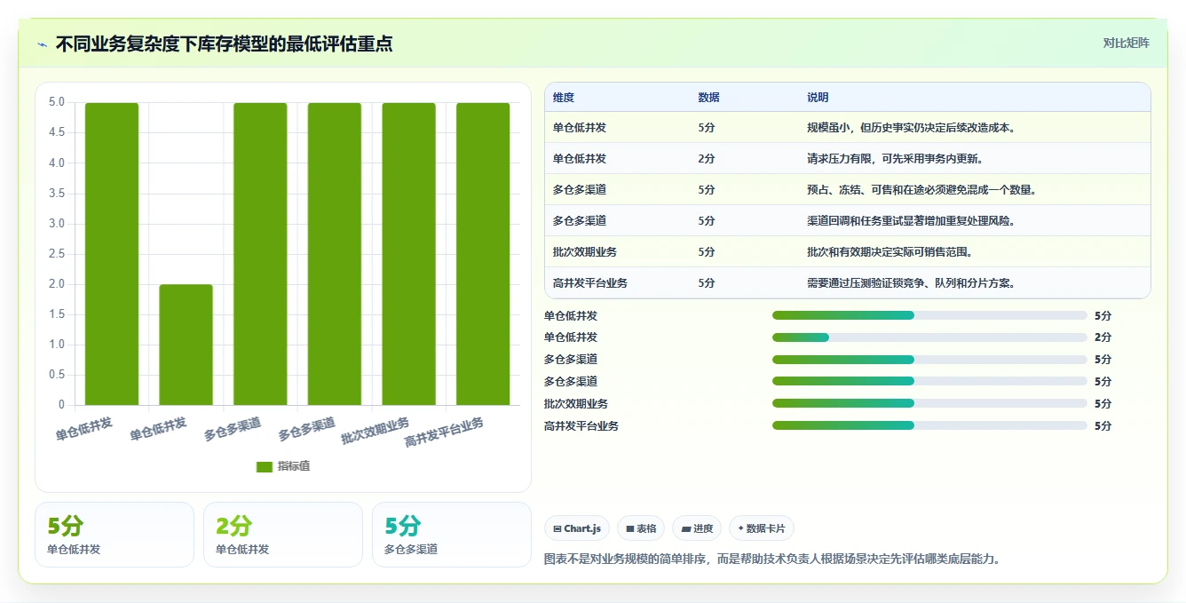This screenshot has width=1186, height=603.
Task: Click the 2分 cell in the table
Action: pyautogui.click(x=707, y=159)
